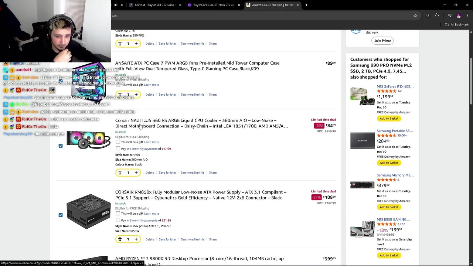This screenshot has height=266, width=473.
Task: Add Samsung Memory MZ... to basket
Action: coord(389,207)
